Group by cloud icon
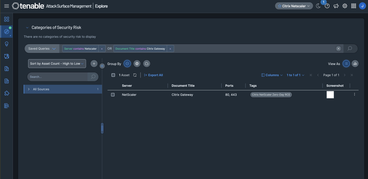 tap(147, 64)
